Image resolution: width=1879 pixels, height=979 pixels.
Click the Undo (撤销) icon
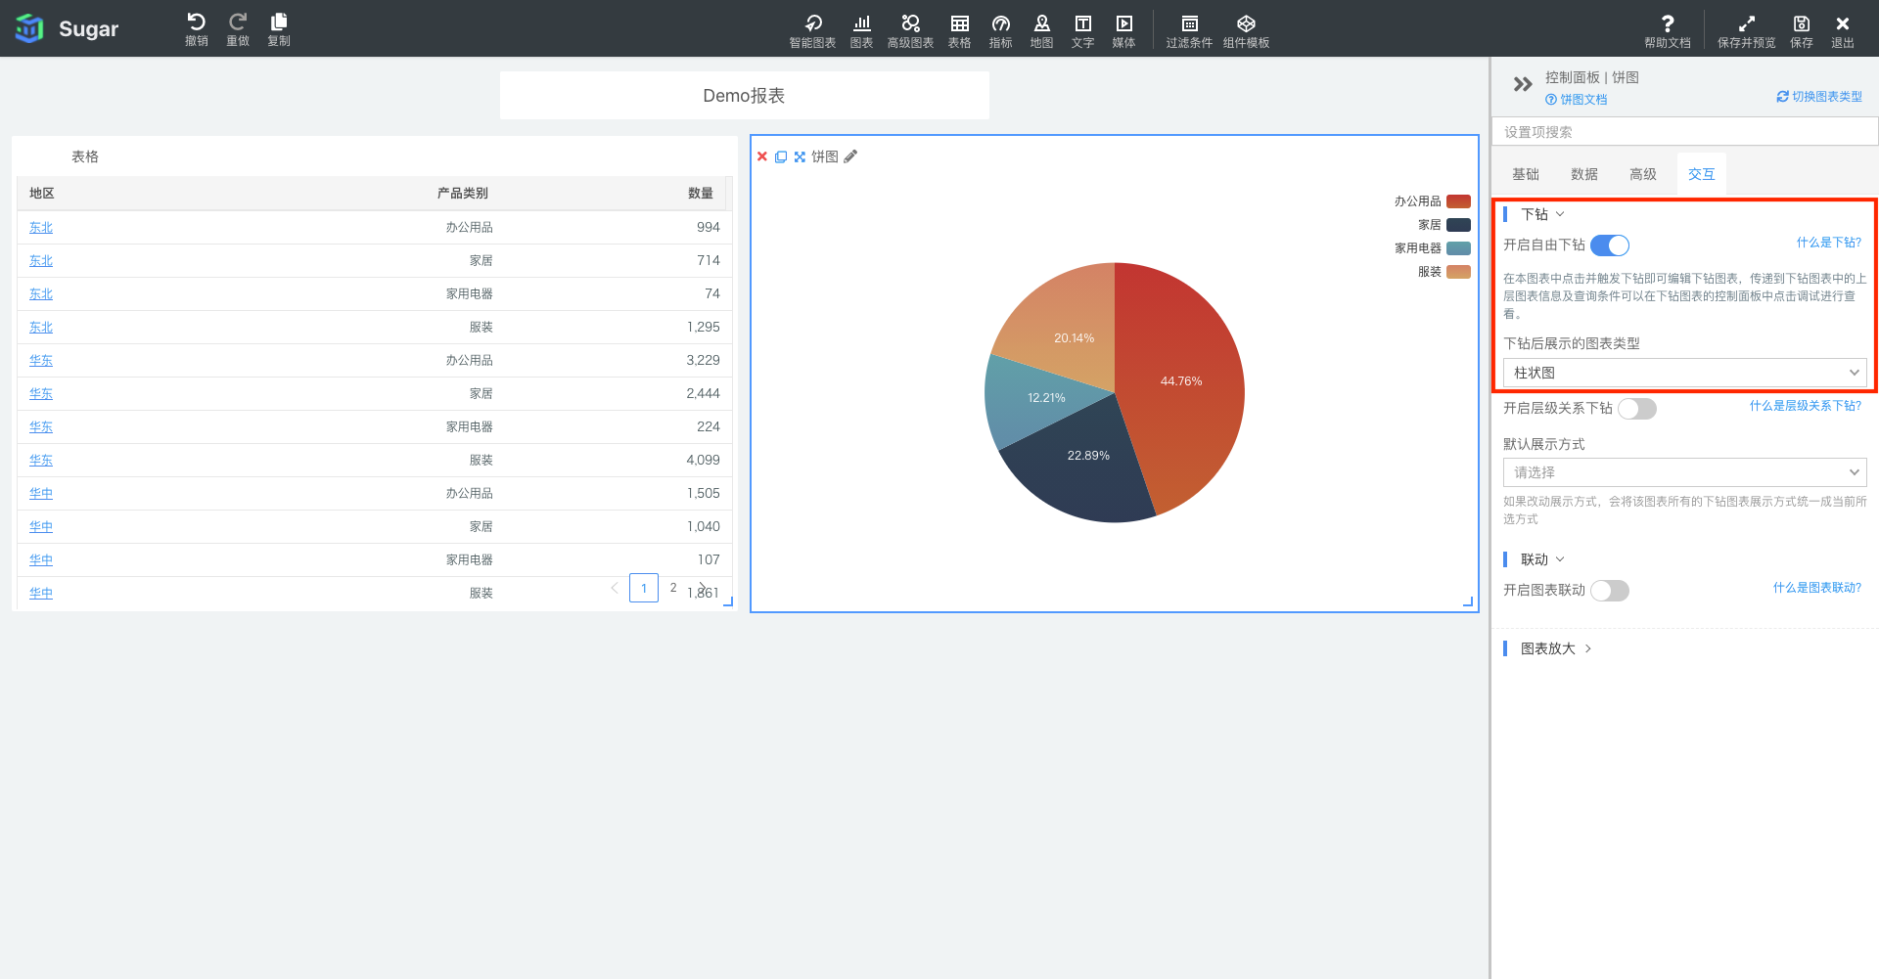(196, 22)
